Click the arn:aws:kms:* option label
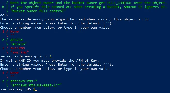Screen dimensions: 170x93 coord(24,81)
